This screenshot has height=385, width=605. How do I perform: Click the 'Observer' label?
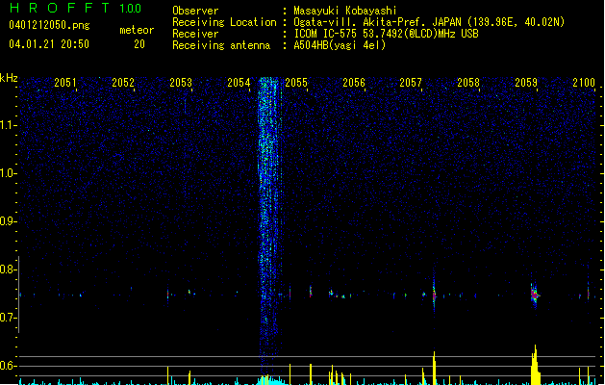(195, 11)
